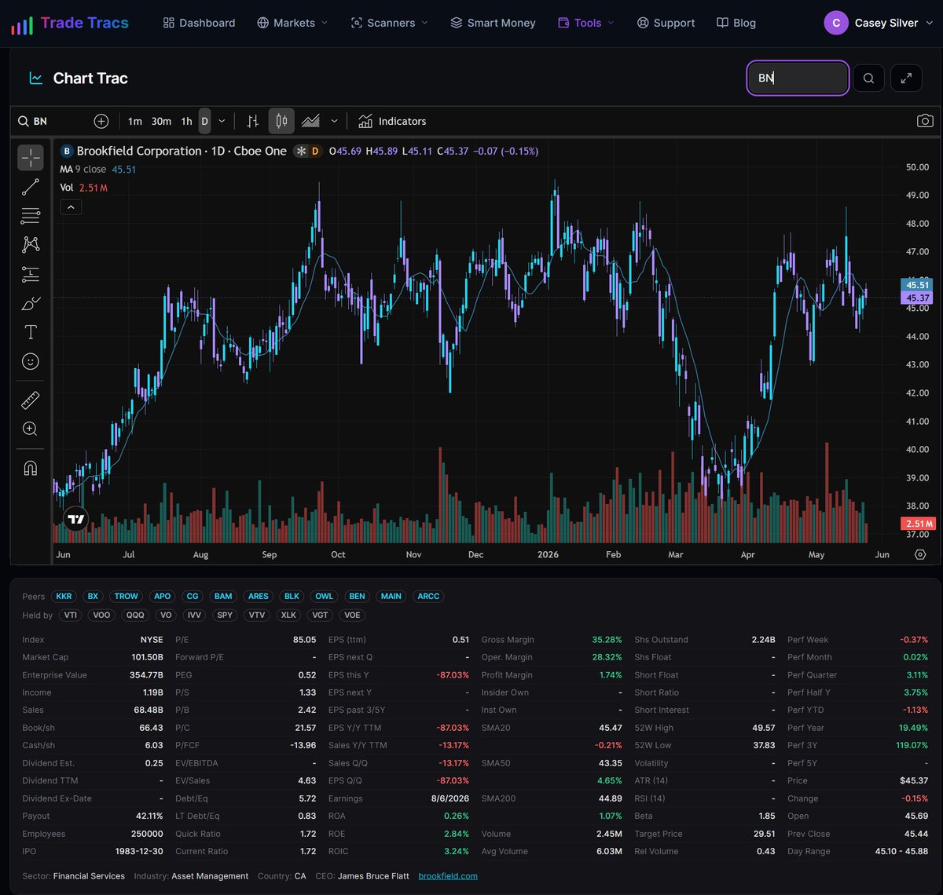
Task: Open the Support page
Action: coord(666,23)
